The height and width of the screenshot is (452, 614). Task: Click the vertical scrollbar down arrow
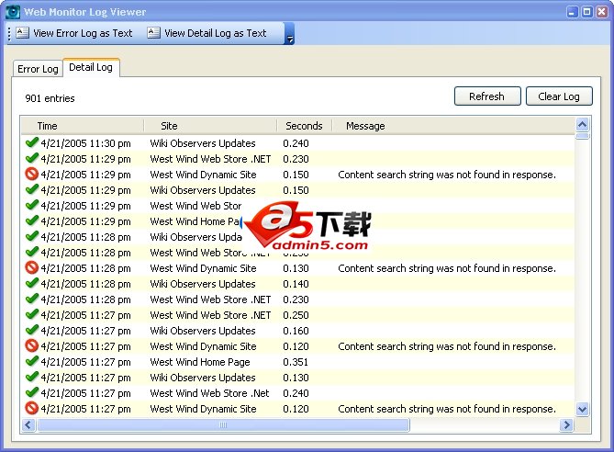coord(582,410)
